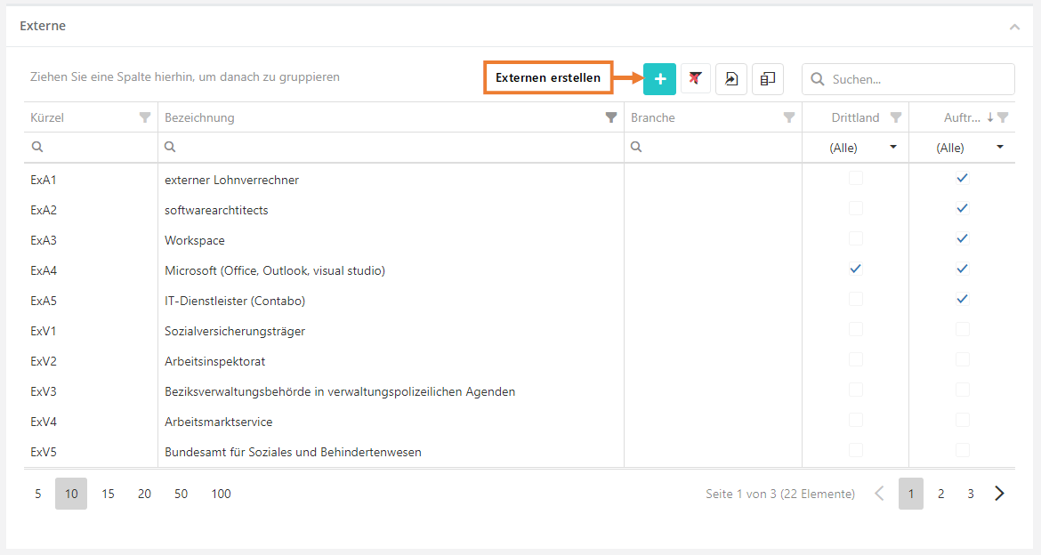Set page size to 20 entries
The image size is (1041, 555).
pyautogui.click(x=144, y=494)
